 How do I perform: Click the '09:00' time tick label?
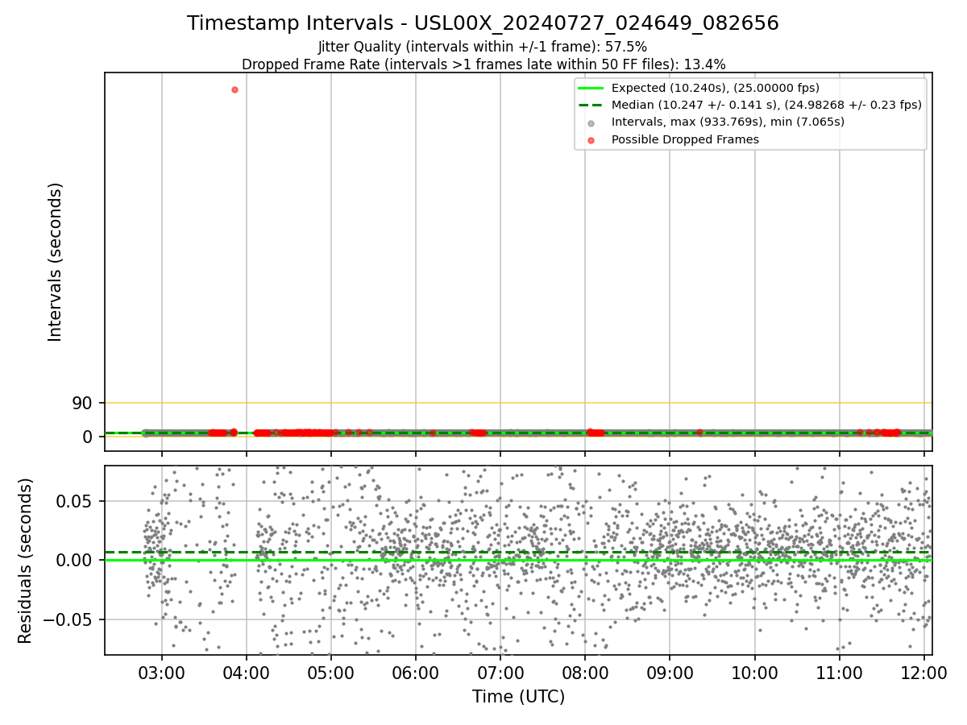click(x=670, y=672)
